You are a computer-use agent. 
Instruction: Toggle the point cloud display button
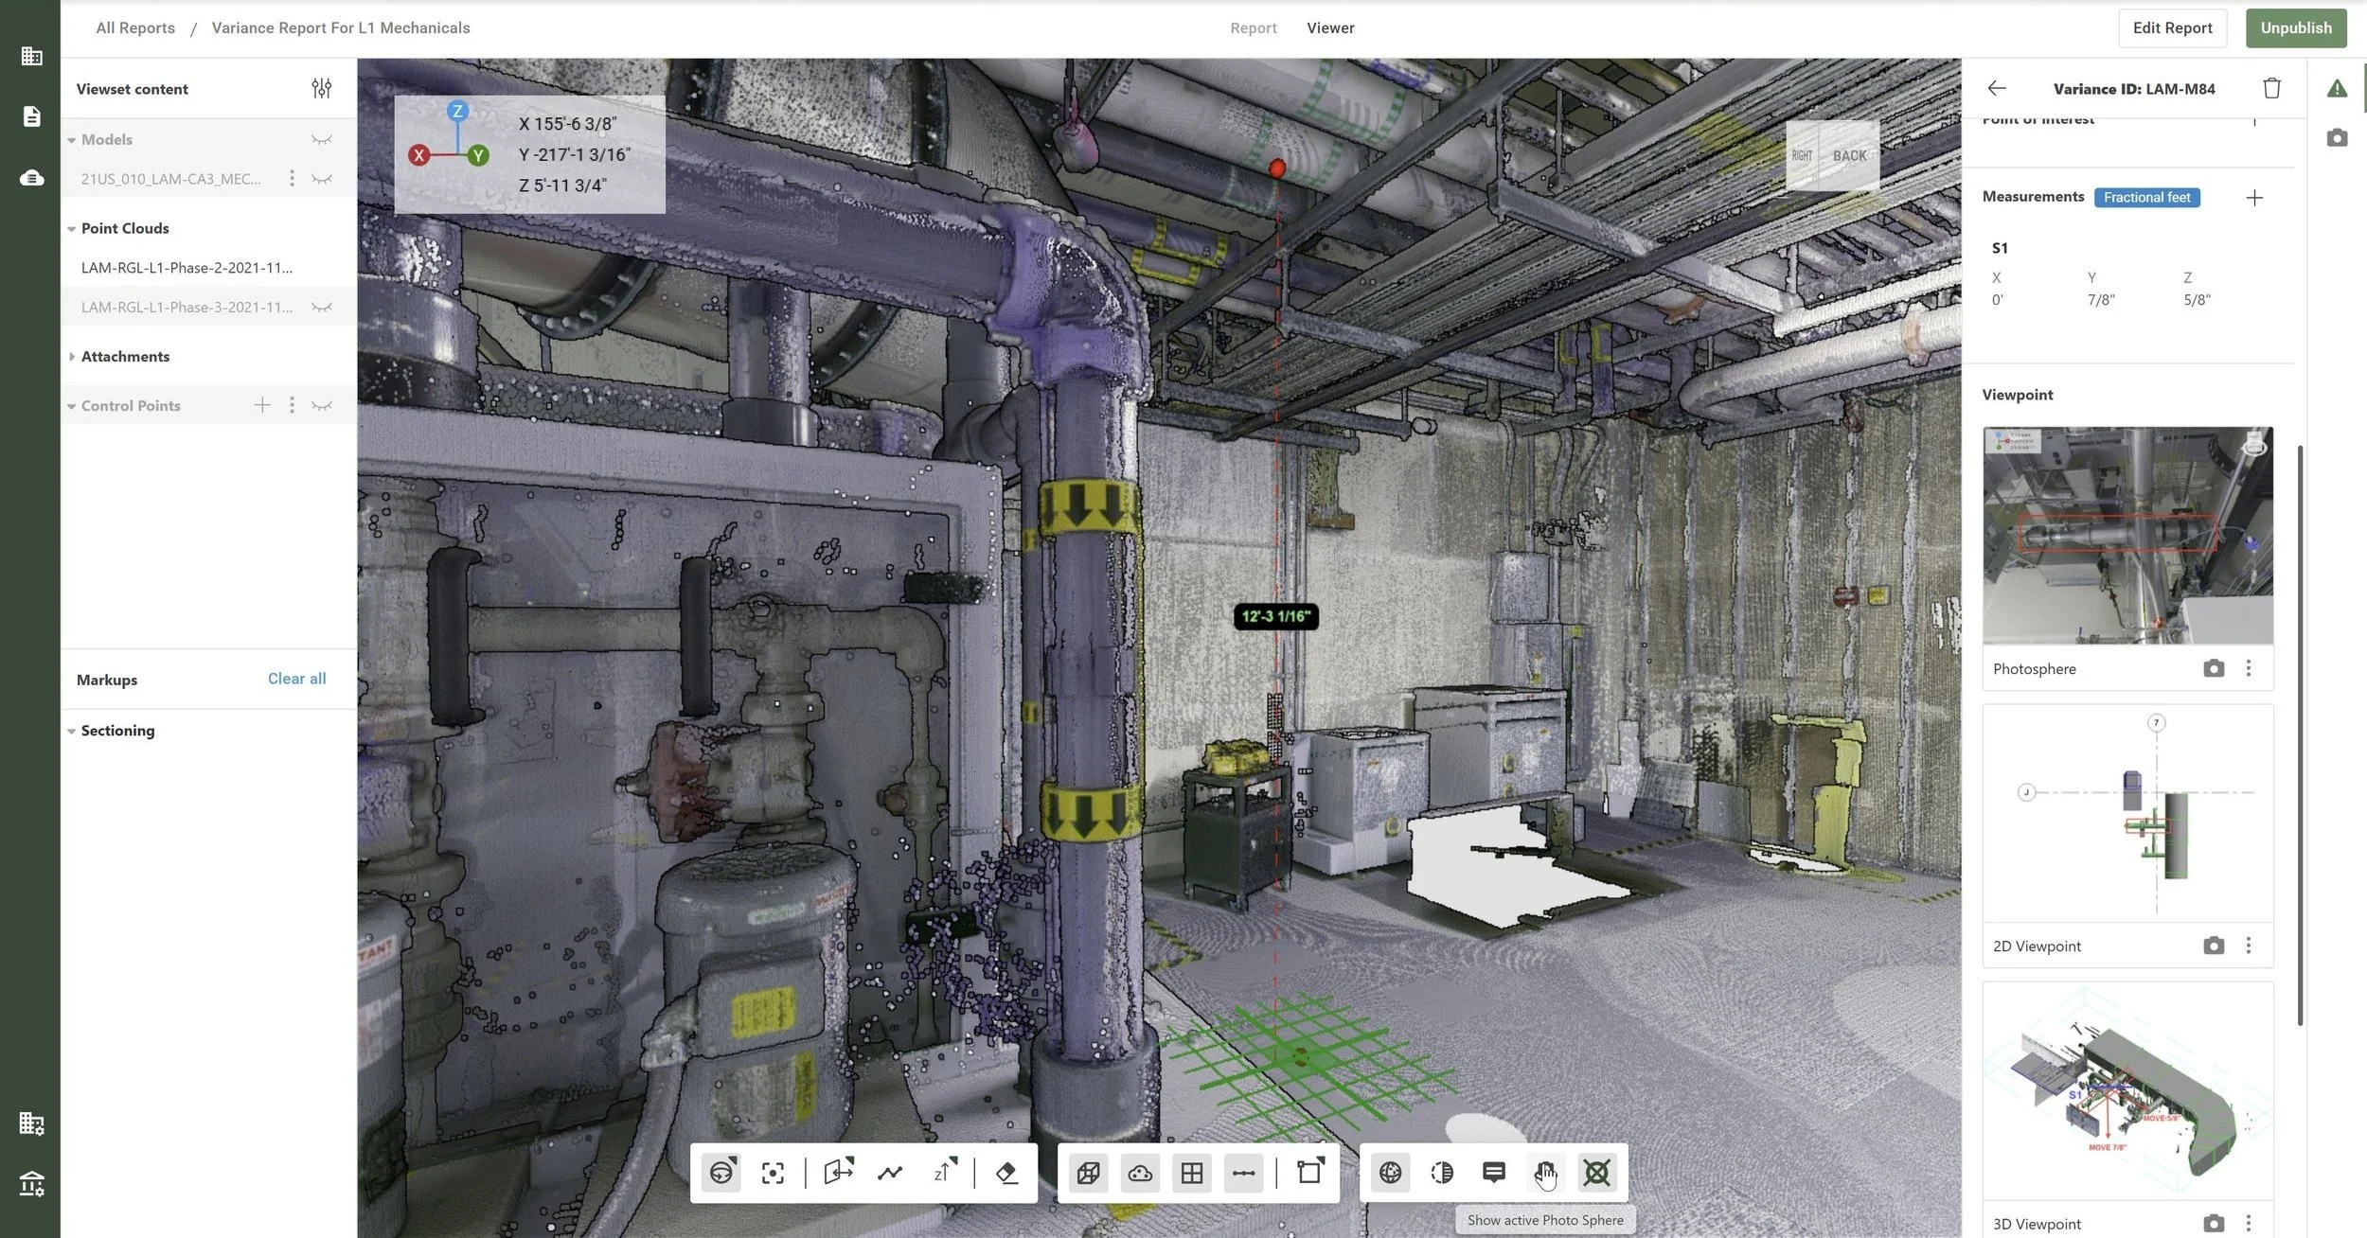pyautogui.click(x=1140, y=1173)
